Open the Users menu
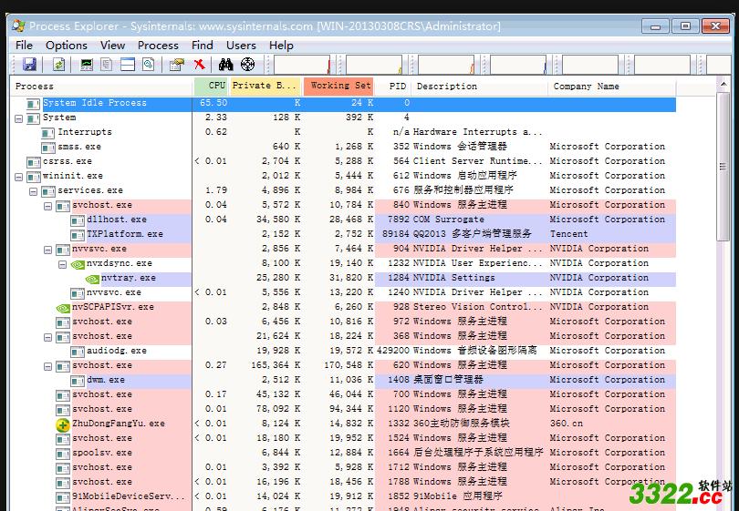Image resolution: width=739 pixels, height=511 pixels. pos(241,46)
